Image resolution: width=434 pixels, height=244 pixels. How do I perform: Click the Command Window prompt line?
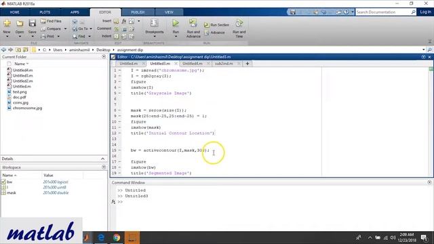tap(120, 202)
